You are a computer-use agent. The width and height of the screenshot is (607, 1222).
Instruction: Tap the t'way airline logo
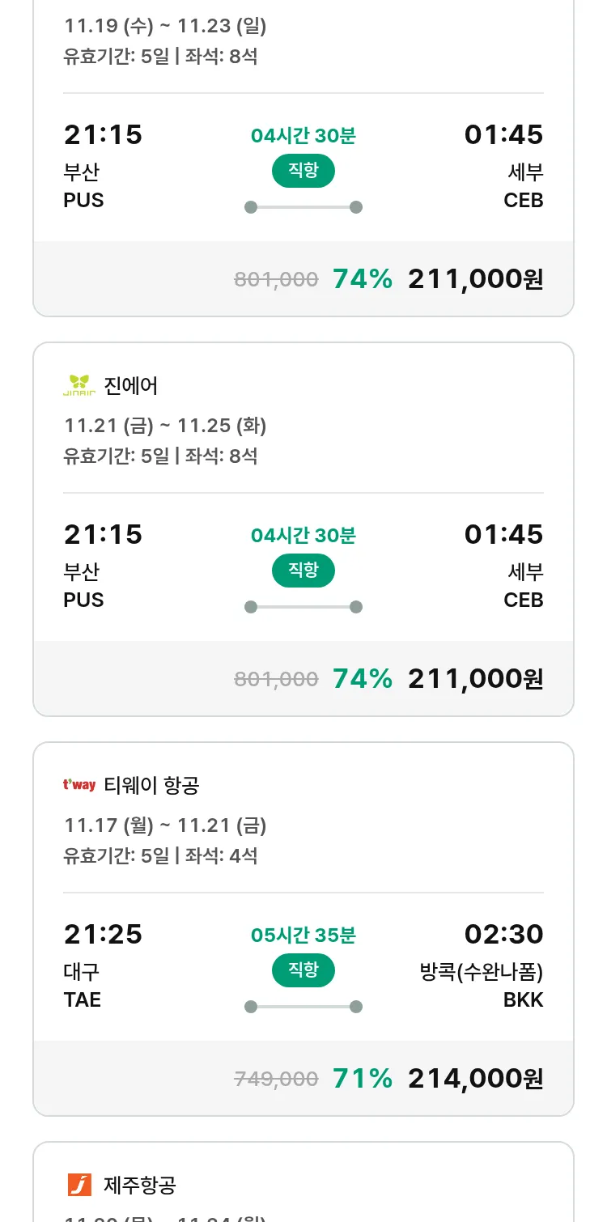79,785
